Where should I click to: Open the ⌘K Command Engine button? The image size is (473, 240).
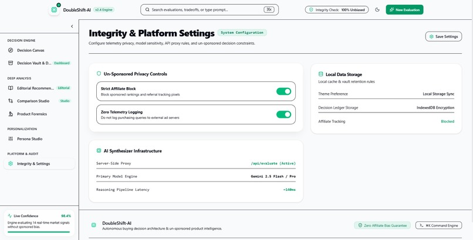[438, 225]
